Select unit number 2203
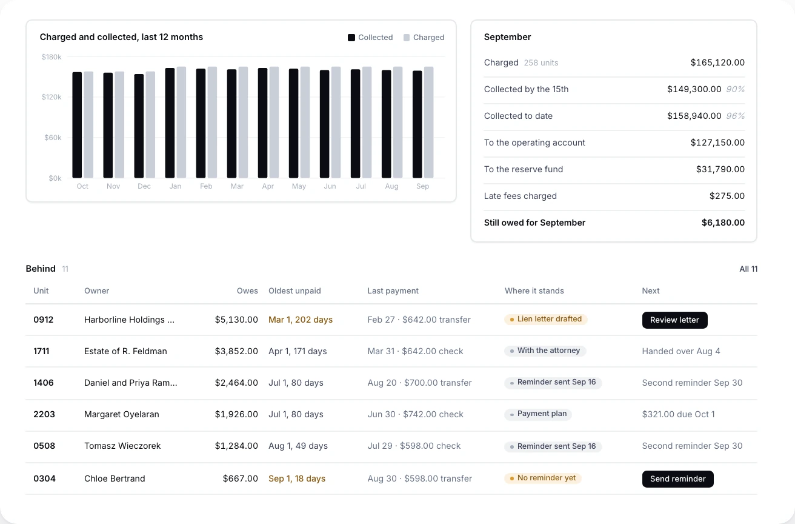 click(44, 414)
